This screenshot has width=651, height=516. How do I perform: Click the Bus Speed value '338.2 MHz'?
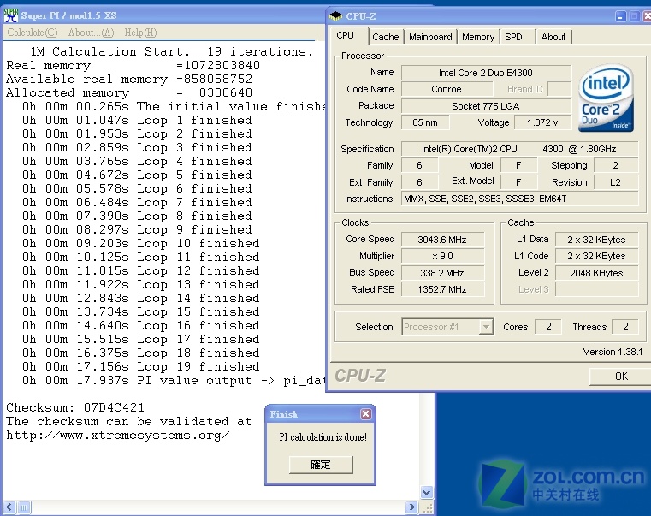point(442,273)
